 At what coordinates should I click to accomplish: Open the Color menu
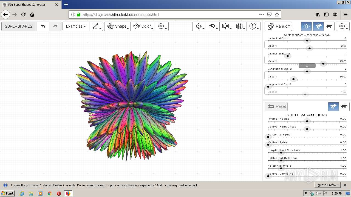[143, 26]
